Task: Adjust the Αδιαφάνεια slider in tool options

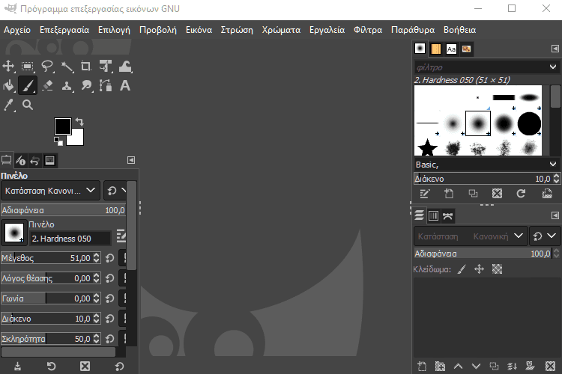Action: (x=64, y=210)
